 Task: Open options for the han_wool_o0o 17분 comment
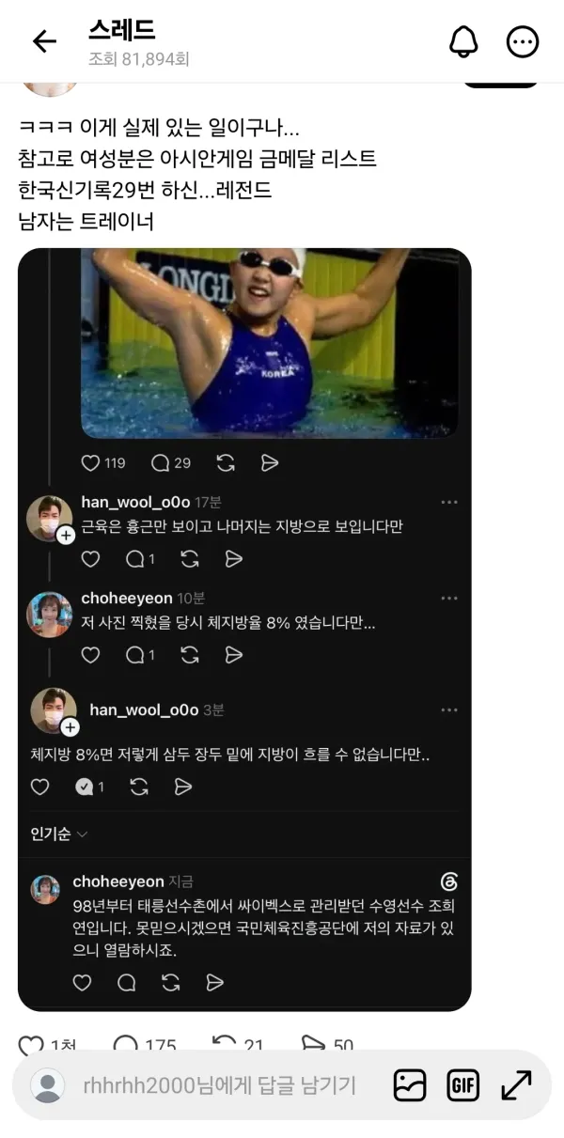click(x=449, y=503)
